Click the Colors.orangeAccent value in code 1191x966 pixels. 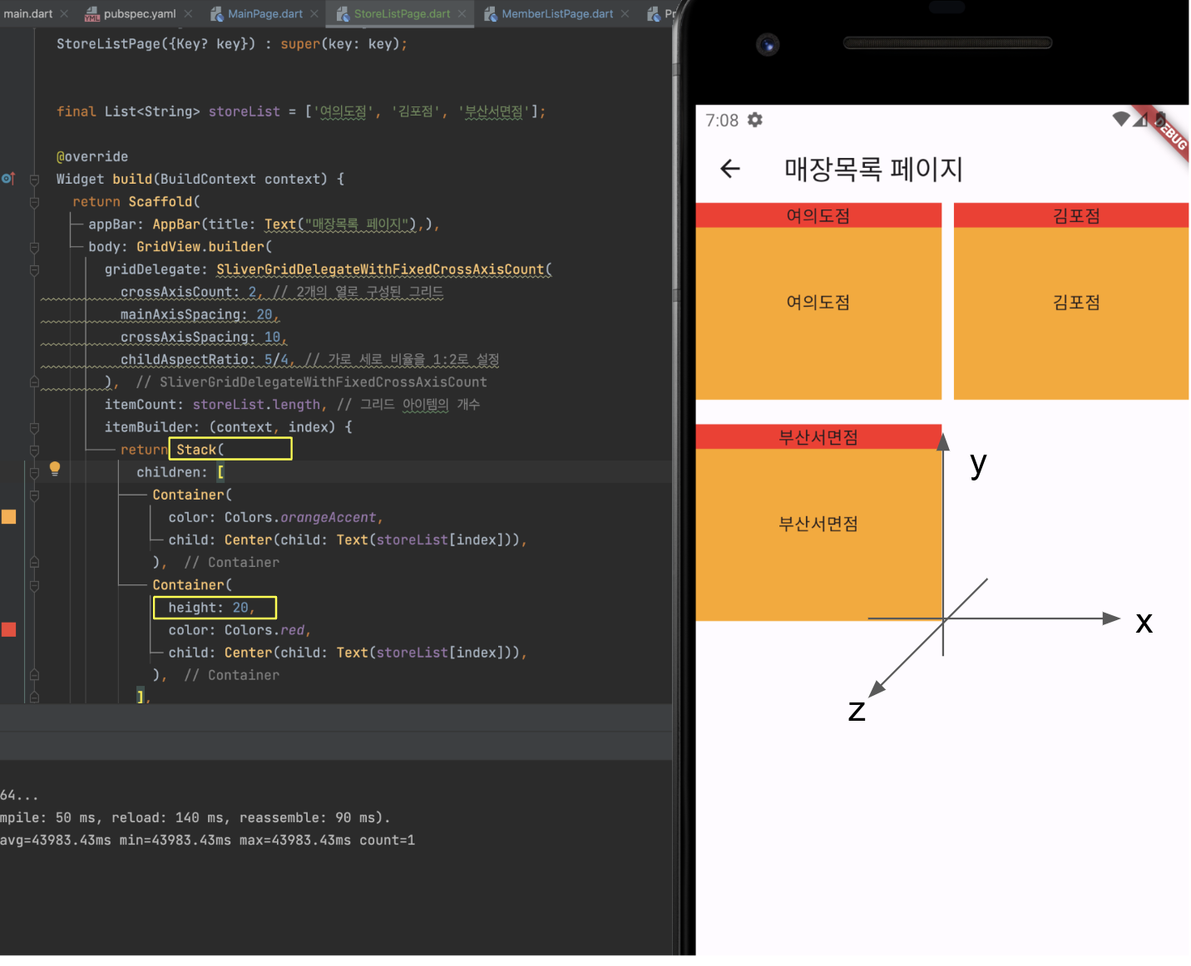pyautogui.click(x=300, y=517)
